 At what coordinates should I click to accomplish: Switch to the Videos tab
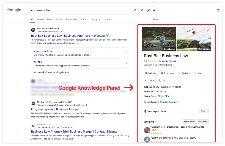(x=59, y=19)
